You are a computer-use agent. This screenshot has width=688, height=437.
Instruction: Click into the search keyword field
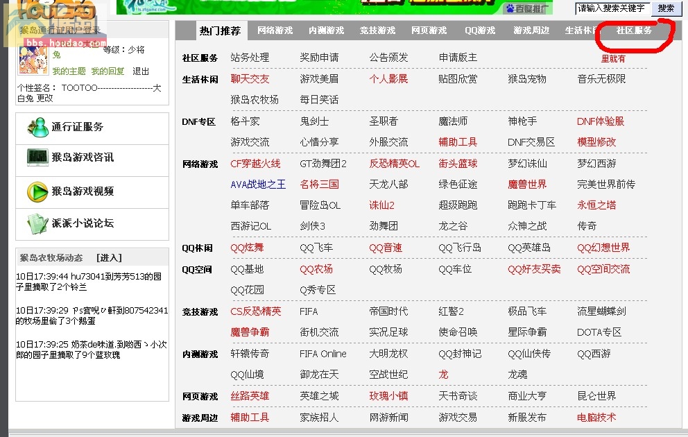pyautogui.click(x=612, y=8)
